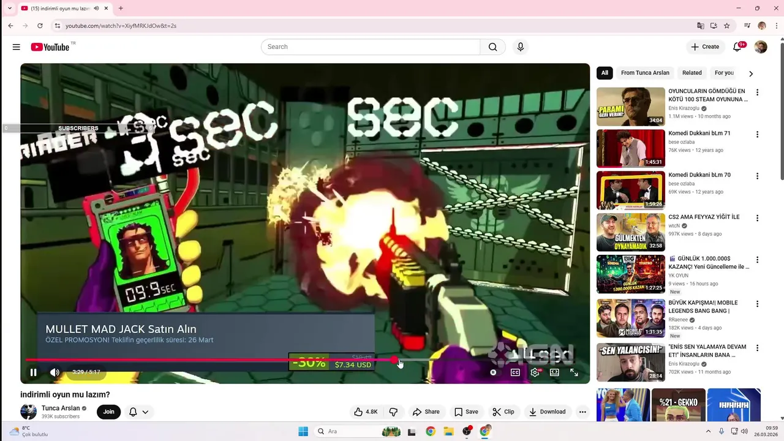Image resolution: width=784 pixels, height=441 pixels.
Task: Clip the video with scissors button
Action: (503, 412)
